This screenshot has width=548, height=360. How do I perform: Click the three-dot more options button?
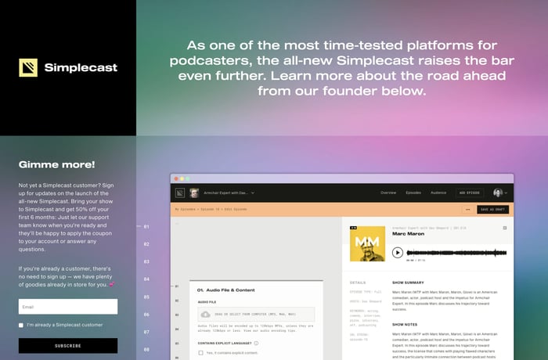pyautogui.click(x=467, y=210)
